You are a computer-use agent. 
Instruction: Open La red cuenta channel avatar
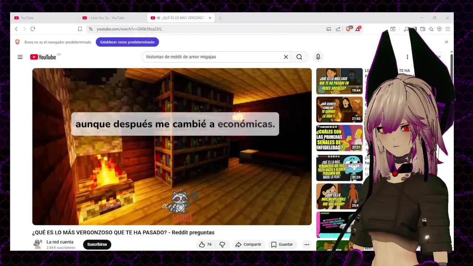38,244
